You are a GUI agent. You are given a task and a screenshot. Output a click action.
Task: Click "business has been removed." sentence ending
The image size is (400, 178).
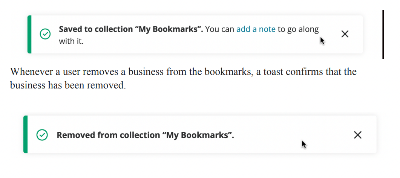point(68,85)
